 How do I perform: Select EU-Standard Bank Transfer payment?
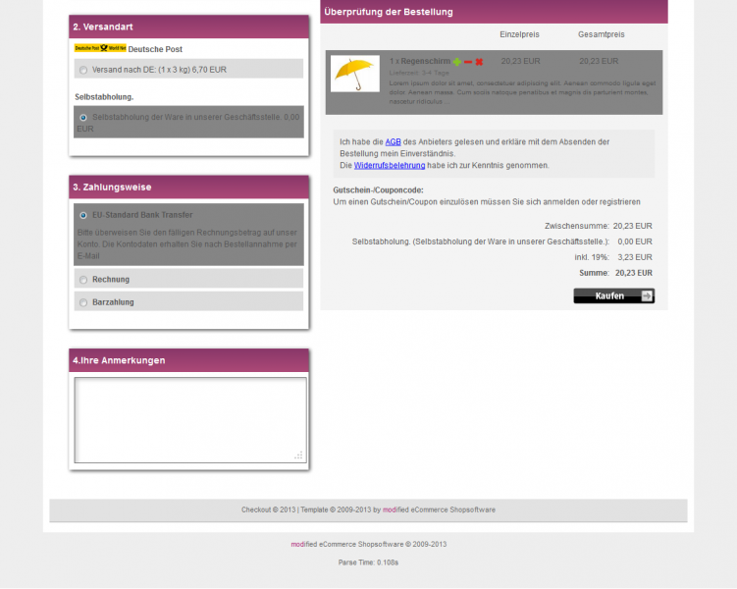83,215
